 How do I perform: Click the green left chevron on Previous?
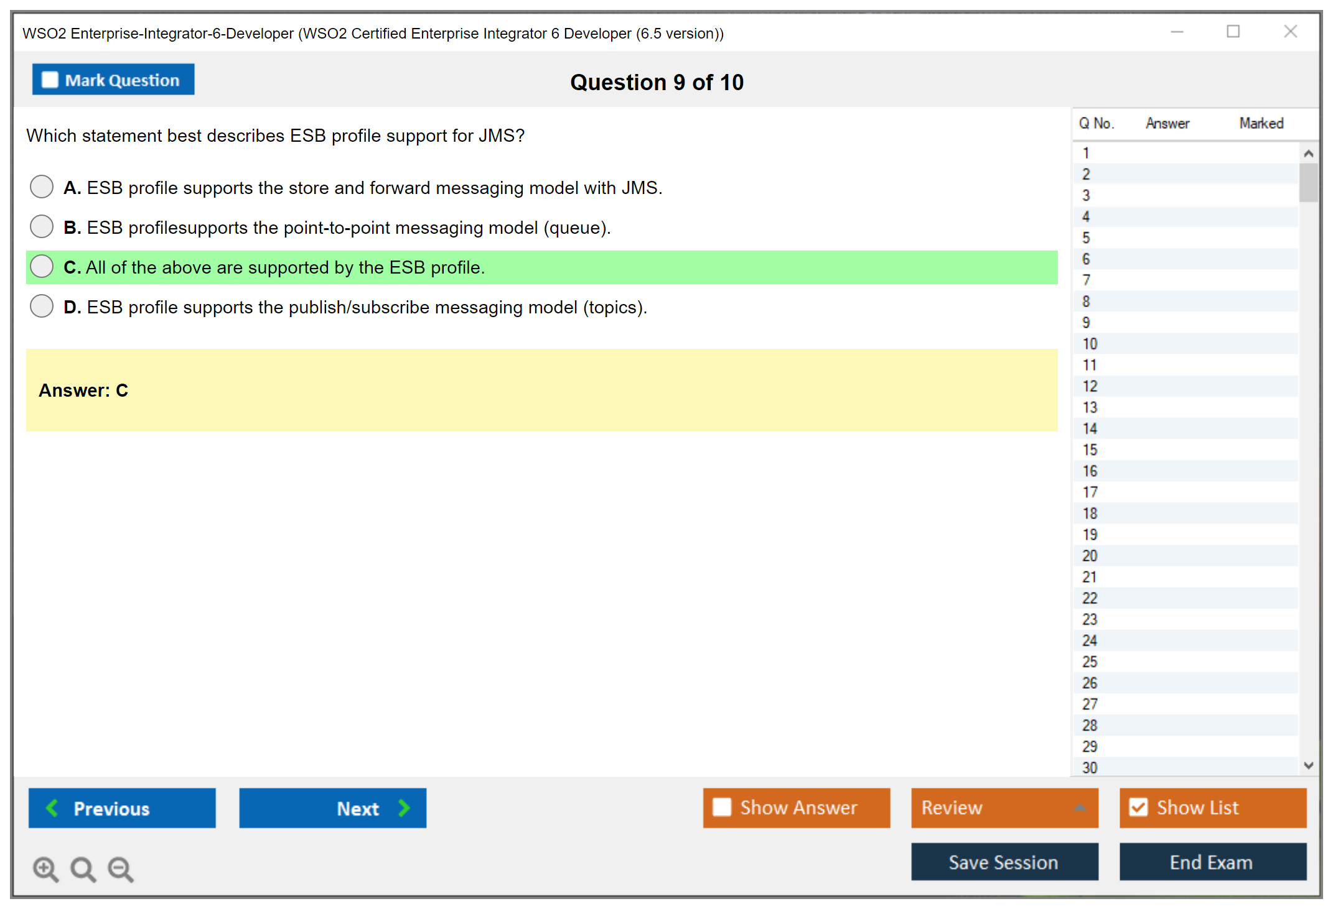(x=52, y=808)
